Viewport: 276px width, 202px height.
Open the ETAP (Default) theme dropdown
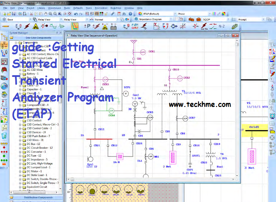coord(175,14)
